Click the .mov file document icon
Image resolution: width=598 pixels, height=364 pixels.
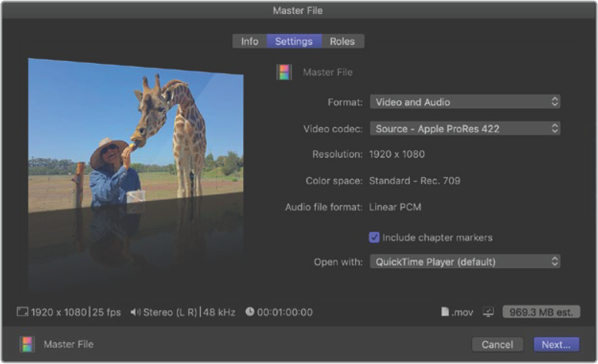coord(445,312)
